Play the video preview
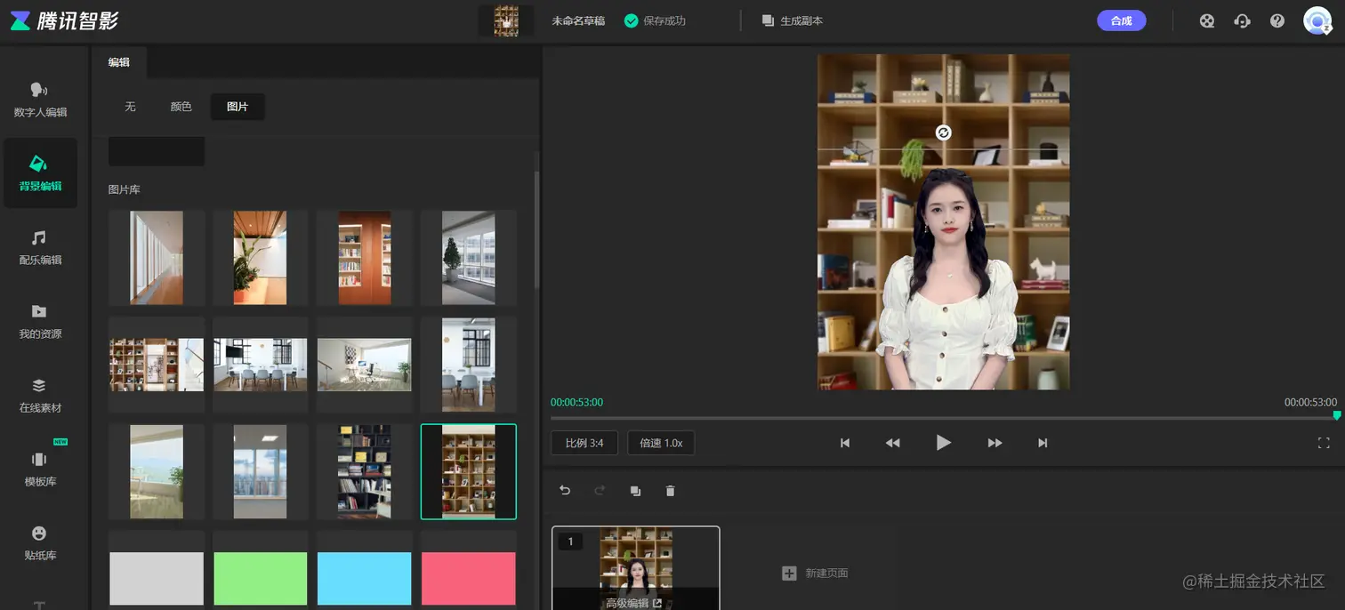 pos(944,443)
